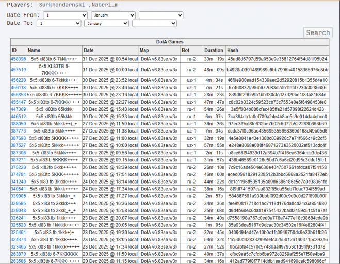
Task: Open game ID 263586
Action: pyautogui.click(x=18, y=261)
